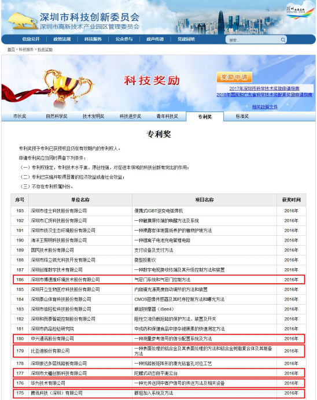Open the 相关政策文件 link
Viewport: 317px width, 400px height.
tap(265, 107)
